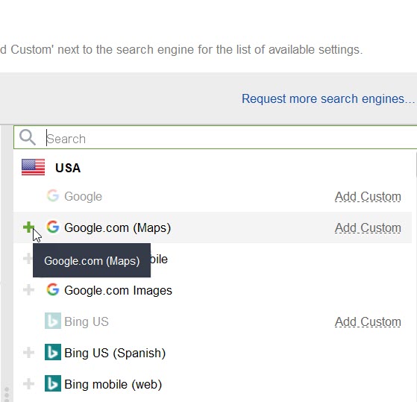
Task: Click the faded Google logo of greyed Google row
Action: (x=53, y=196)
